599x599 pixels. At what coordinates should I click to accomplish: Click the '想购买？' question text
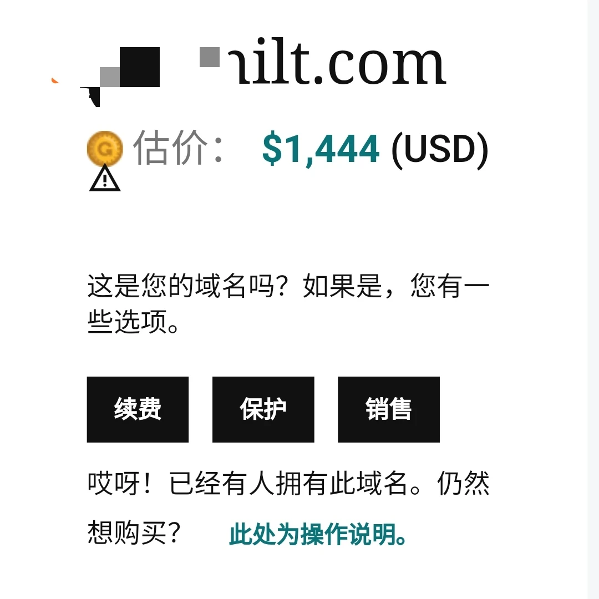134,534
